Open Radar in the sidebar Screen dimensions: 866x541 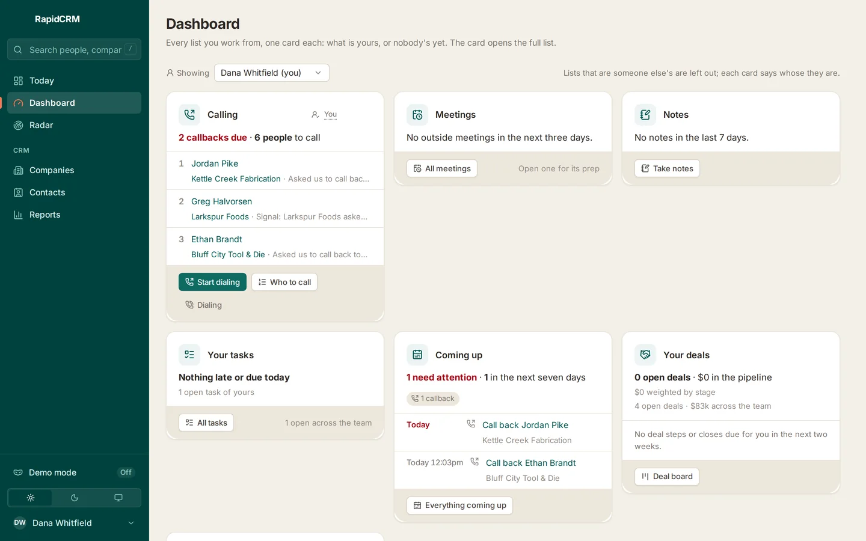[74, 125]
